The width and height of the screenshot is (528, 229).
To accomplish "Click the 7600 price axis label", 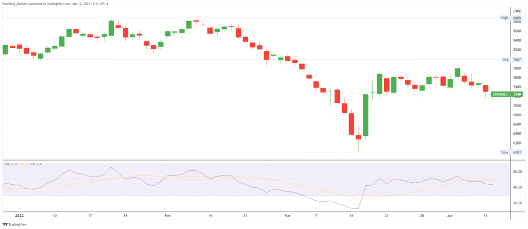I will pyautogui.click(x=517, y=78).
